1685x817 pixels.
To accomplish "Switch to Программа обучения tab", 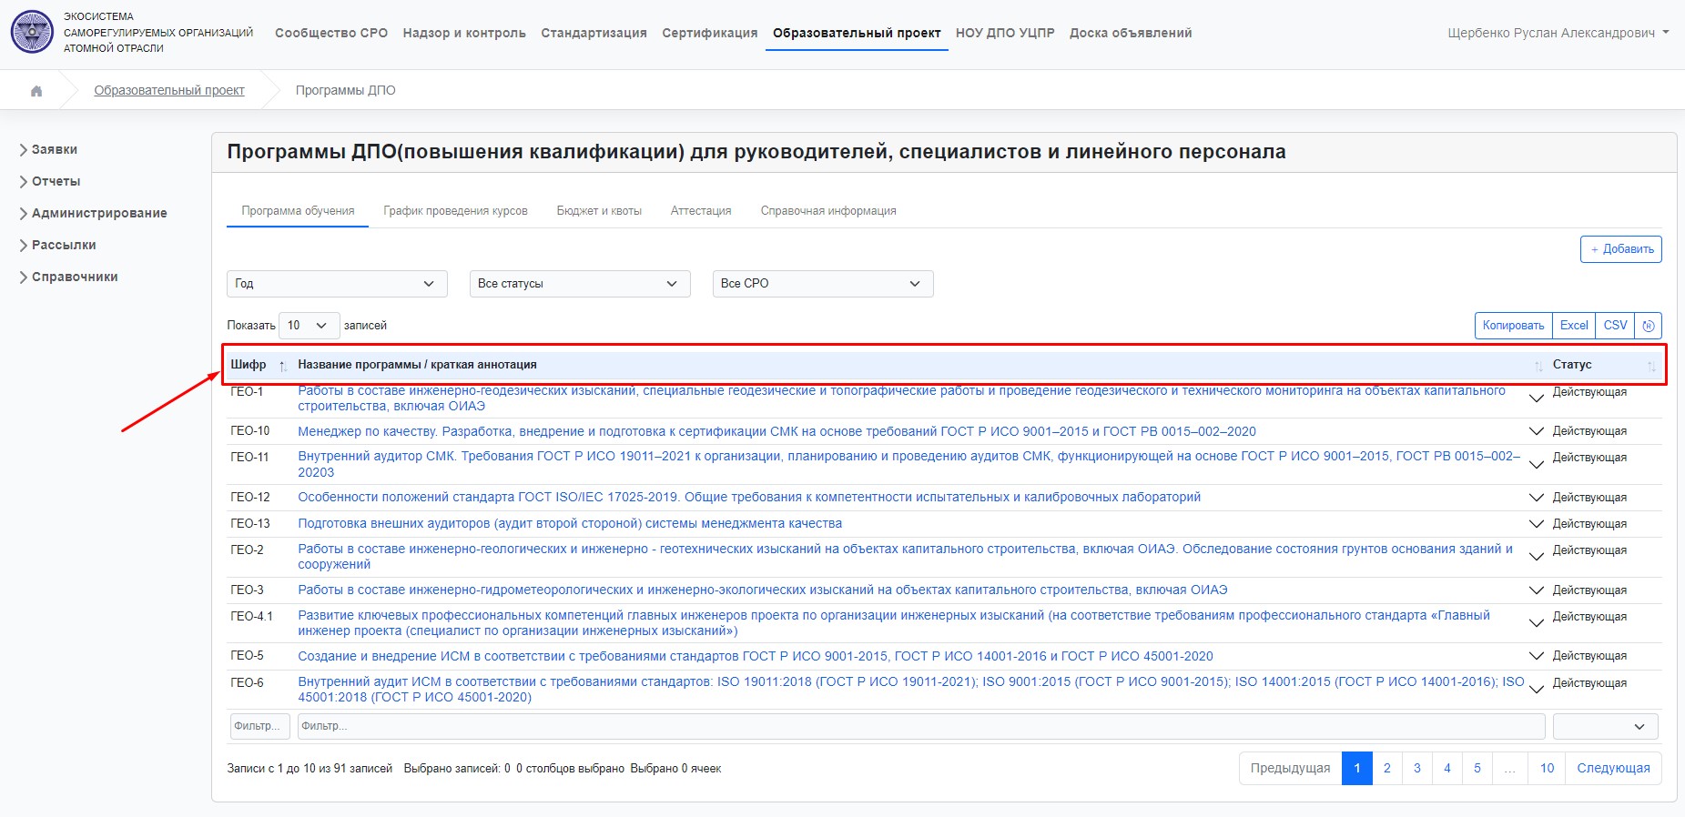I will (x=298, y=211).
